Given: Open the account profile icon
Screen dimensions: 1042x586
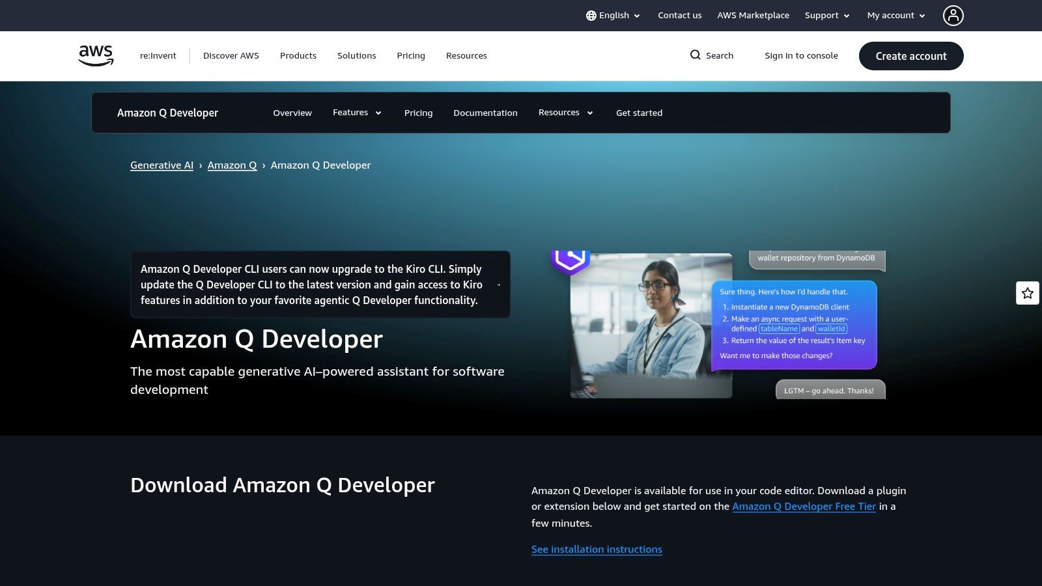Looking at the screenshot, I should point(953,16).
